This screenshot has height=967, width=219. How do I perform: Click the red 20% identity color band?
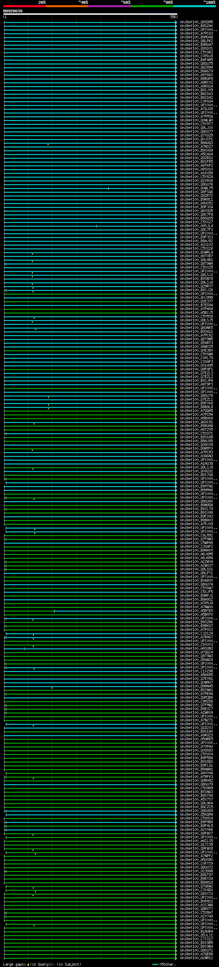pyautogui.click(x=24, y=6)
